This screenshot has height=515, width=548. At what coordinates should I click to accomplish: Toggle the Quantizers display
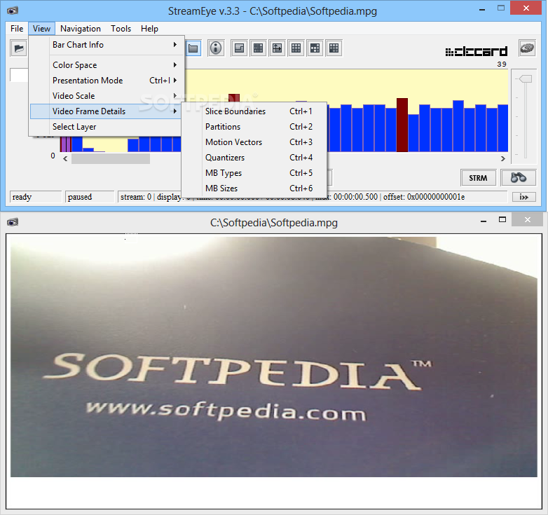[254, 157]
